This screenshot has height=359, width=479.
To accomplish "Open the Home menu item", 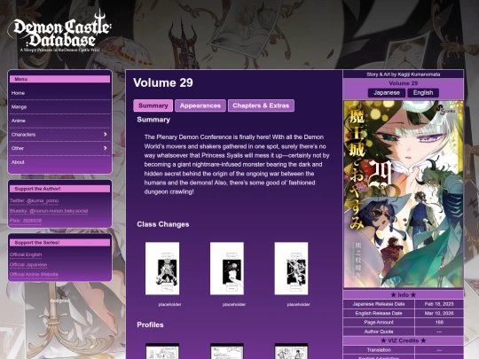I will coord(59,93).
